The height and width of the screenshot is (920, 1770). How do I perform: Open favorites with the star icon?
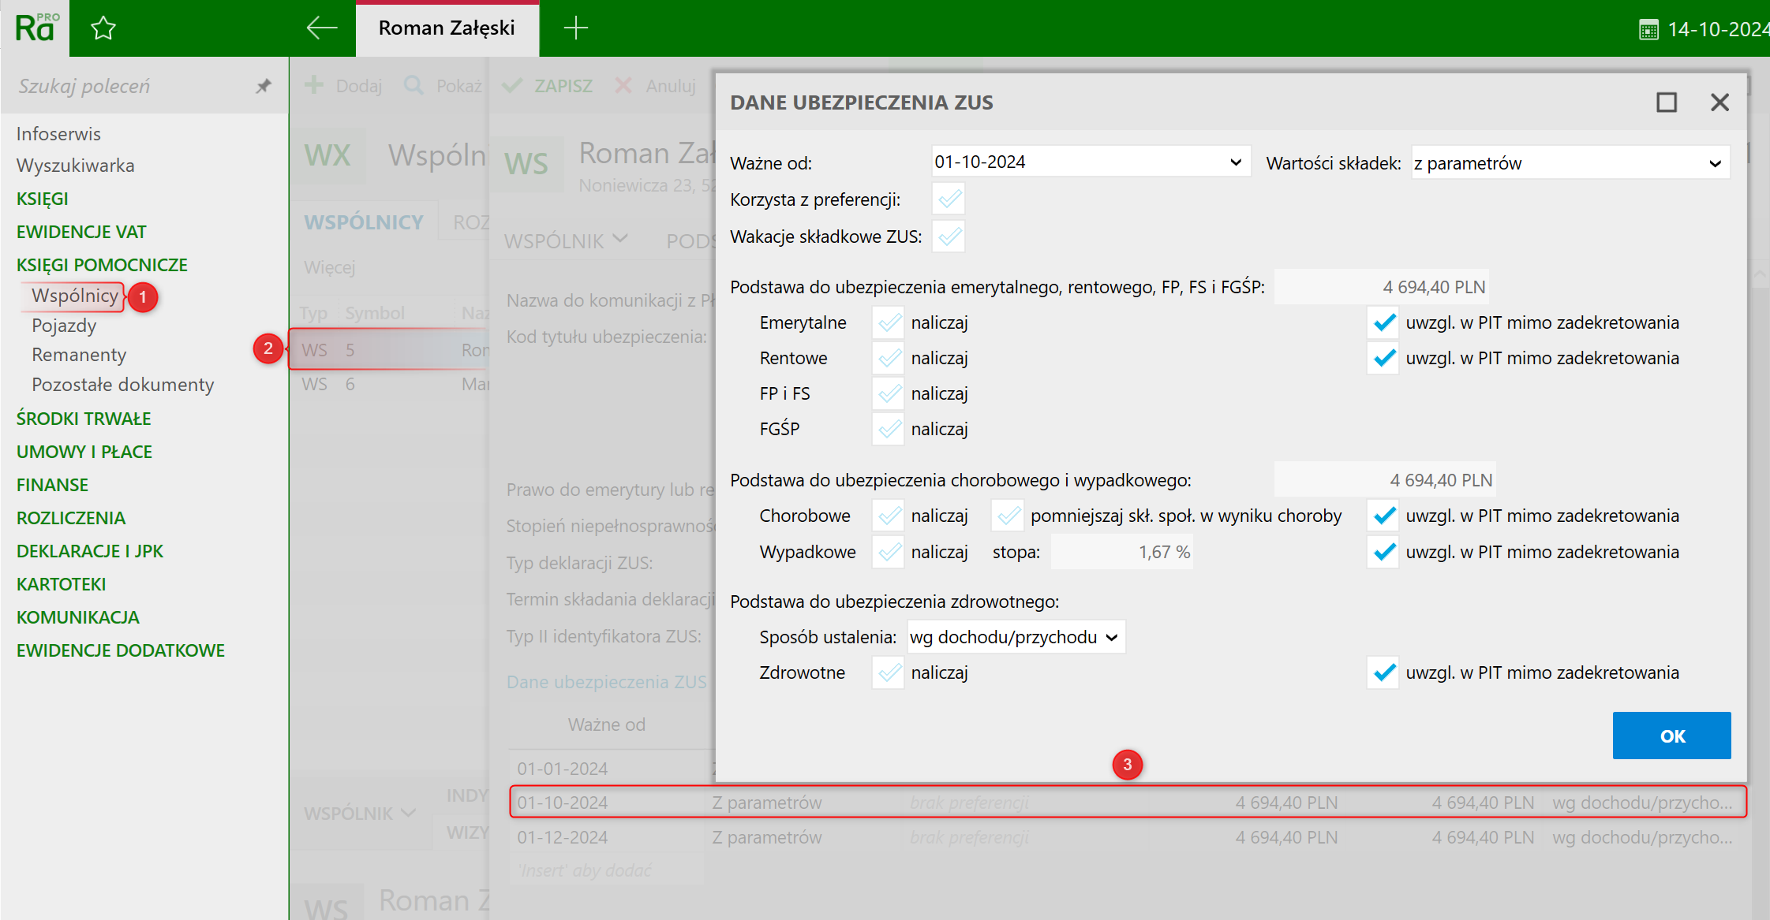coord(103,29)
